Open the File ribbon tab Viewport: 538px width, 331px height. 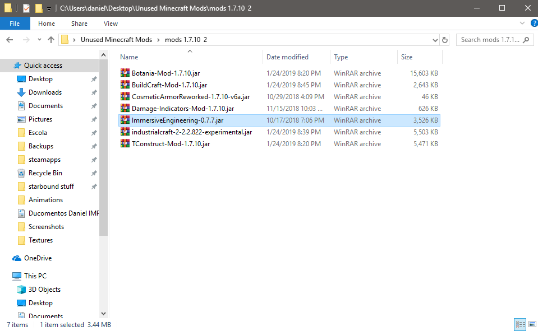tap(15, 24)
